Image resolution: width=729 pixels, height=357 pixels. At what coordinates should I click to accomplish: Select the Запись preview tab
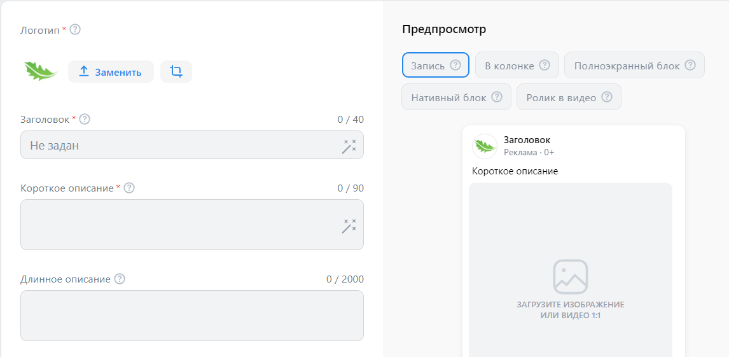click(436, 65)
